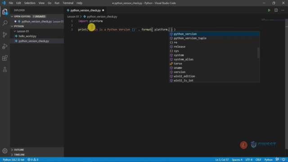Click the errors and warnings status indicator

coord(33,160)
